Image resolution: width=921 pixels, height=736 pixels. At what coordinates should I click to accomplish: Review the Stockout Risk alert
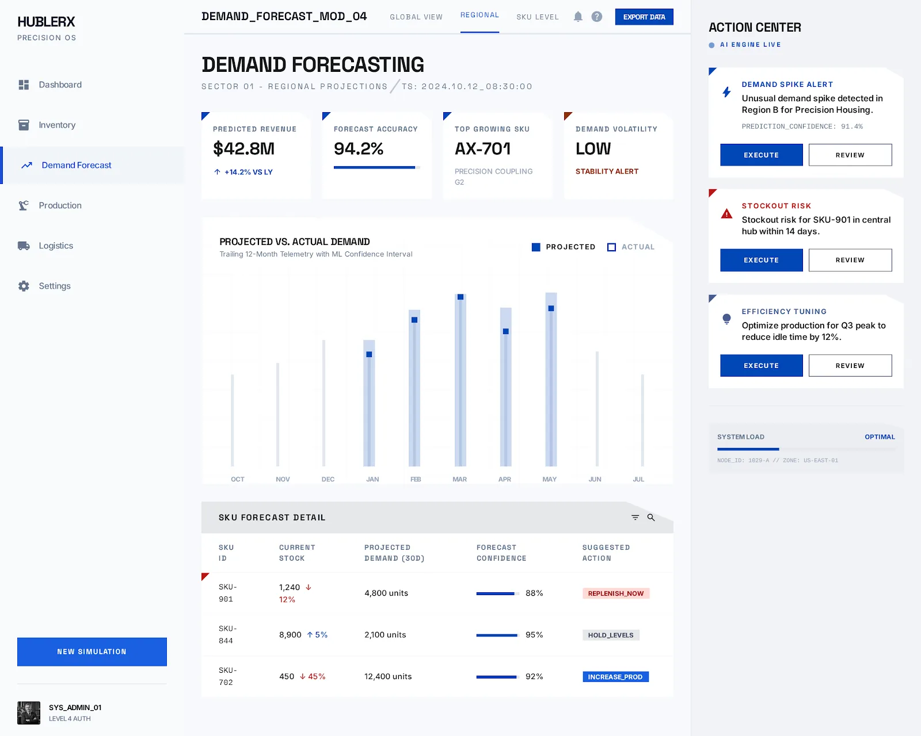[850, 260]
